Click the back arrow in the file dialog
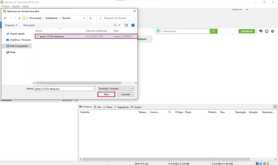The height and width of the screenshot is (165, 278). pos(5,18)
